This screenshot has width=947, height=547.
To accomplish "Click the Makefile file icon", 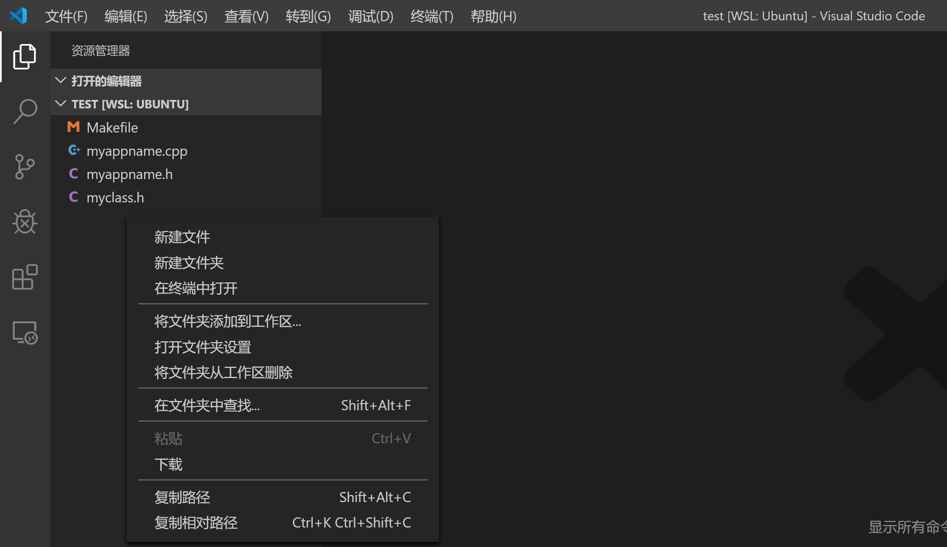I will 73,127.
